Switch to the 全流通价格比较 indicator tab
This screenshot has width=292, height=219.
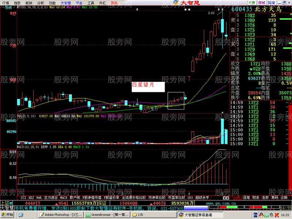[x=134, y=197]
